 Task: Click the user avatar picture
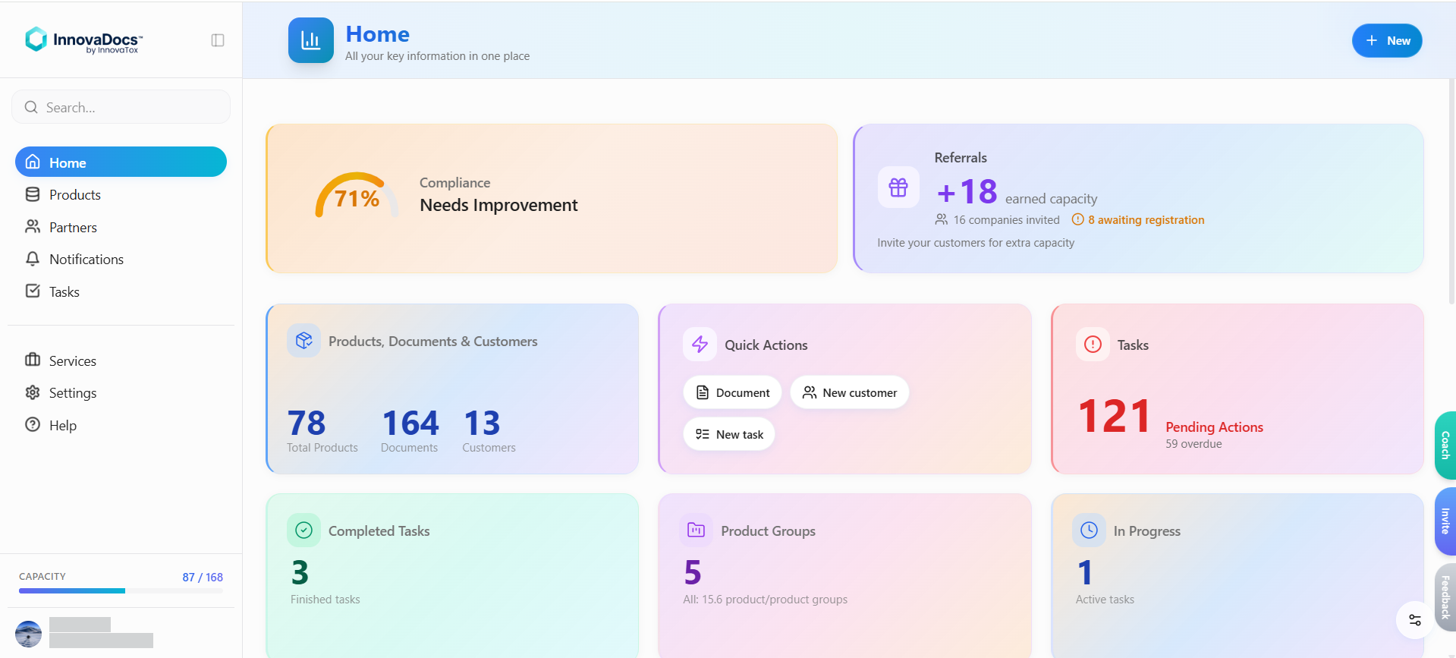coord(29,634)
